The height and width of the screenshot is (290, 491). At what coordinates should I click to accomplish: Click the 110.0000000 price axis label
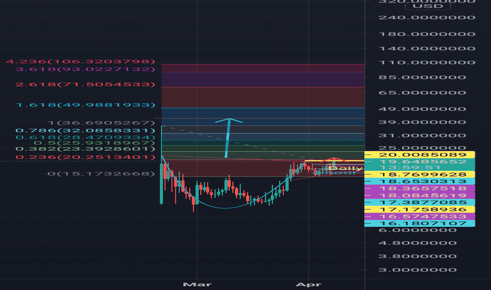click(427, 63)
